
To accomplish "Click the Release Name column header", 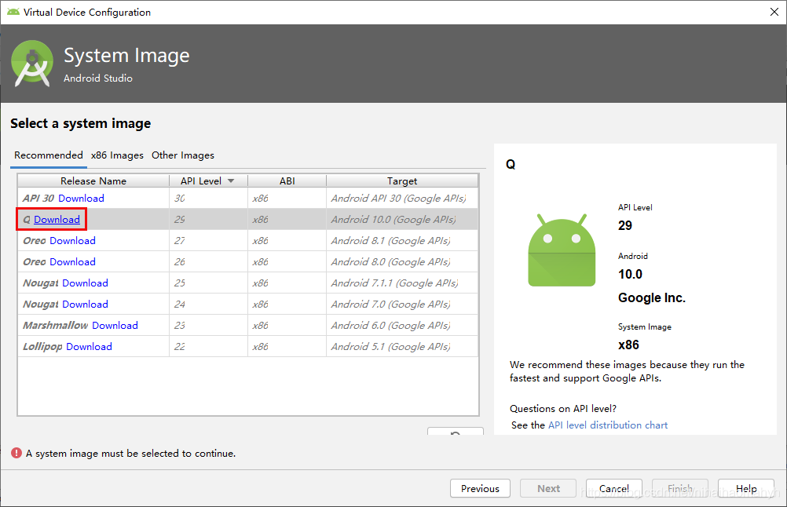I will pos(93,181).
